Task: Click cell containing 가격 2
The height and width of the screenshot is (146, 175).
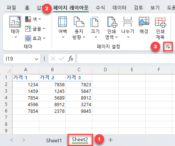Action: pyautogui.click(x=52, y=77)
